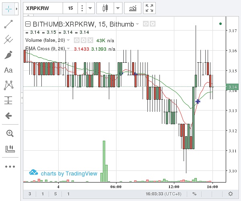Pick the brush drawing tool

[8, 55]
